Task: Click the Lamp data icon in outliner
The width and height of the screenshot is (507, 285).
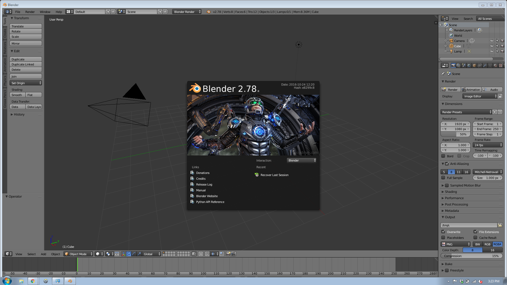Action: [x=469, y=51]
